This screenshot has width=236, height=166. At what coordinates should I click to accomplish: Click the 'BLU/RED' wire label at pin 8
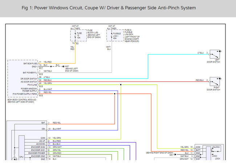pyautogui.click(x=57, y=141)
